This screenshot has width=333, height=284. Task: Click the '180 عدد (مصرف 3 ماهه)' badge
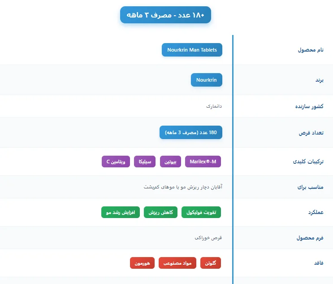[x=191, y=132]
